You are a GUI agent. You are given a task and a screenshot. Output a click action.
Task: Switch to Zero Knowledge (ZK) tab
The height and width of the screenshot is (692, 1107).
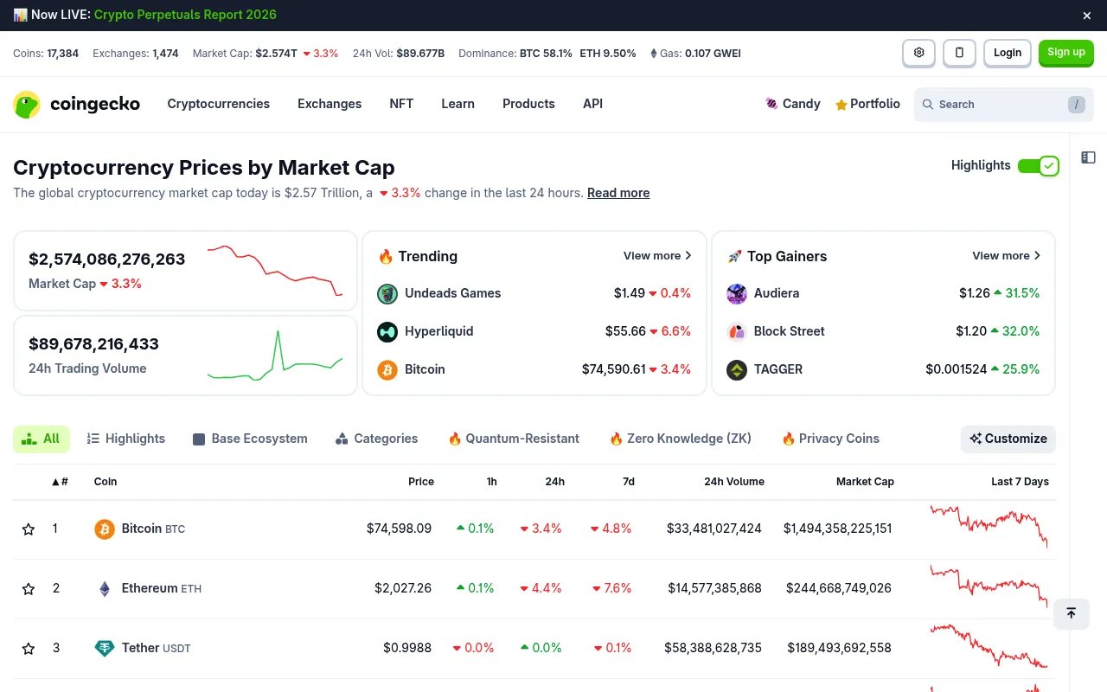681,439
